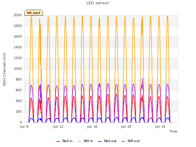This screenshot has height=147, width=196.
Task: Click the red Red in legend swatch
Action: 58,141
